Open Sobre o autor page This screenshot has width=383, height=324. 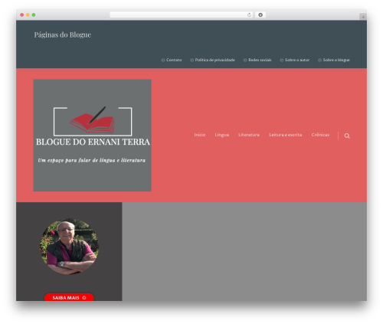point(297,60)
